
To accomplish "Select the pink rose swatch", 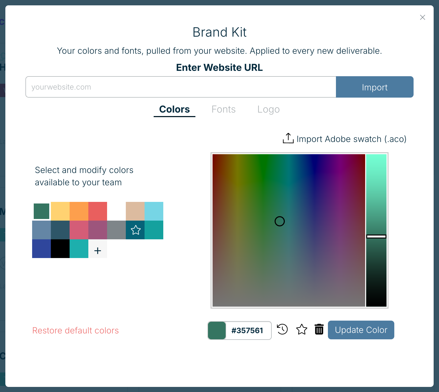I will [79, 230].
